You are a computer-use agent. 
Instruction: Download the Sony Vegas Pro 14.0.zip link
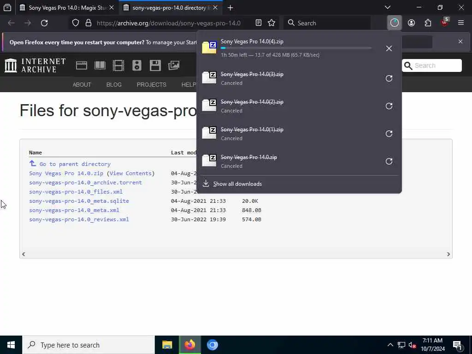(x=66, y=173)
